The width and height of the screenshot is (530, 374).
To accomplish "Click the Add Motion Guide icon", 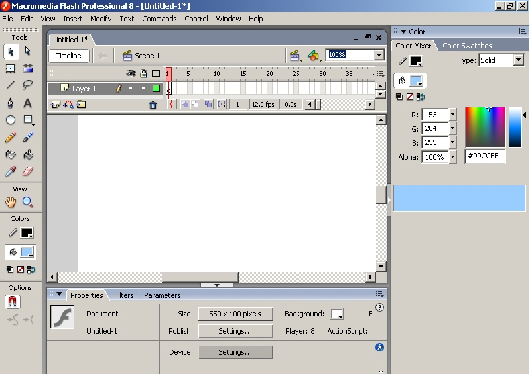I will tap(68, 105).
